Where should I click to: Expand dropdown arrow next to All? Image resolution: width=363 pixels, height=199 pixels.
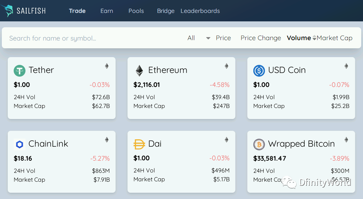click(208, 38)
